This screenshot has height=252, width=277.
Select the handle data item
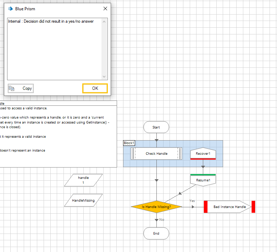tap(83, 180)
